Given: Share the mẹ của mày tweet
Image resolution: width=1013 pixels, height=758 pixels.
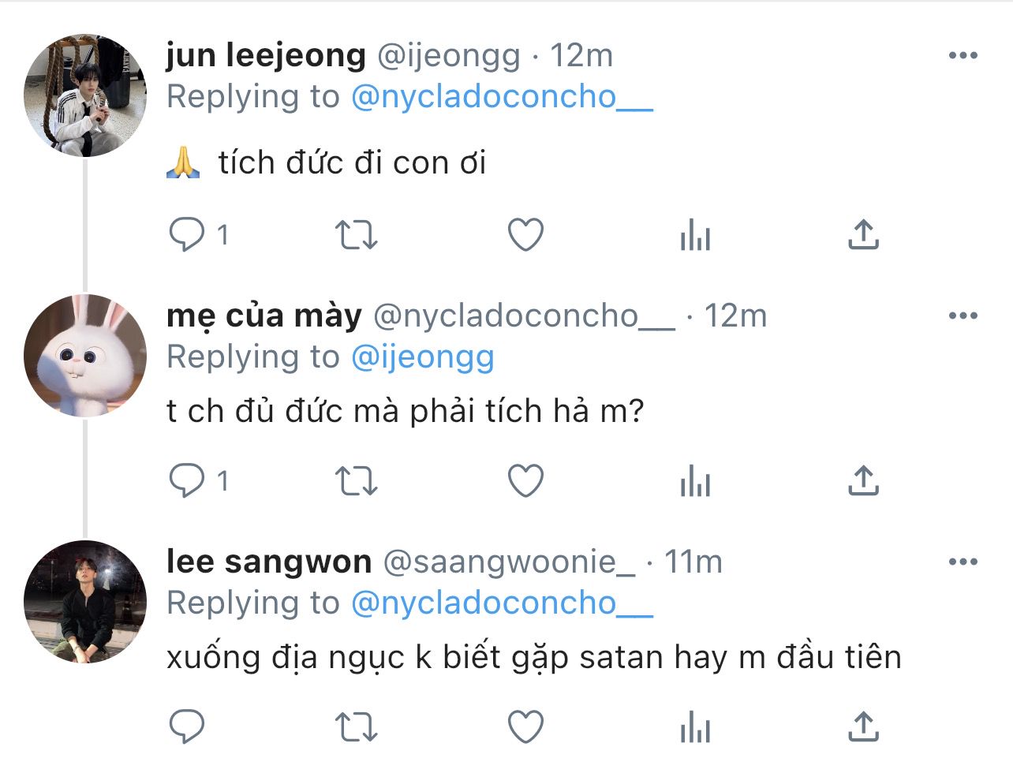Looking at the screenshot, I should point(864,481).
